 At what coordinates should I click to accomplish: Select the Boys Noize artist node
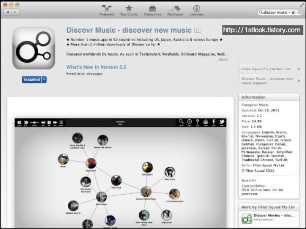102,197
